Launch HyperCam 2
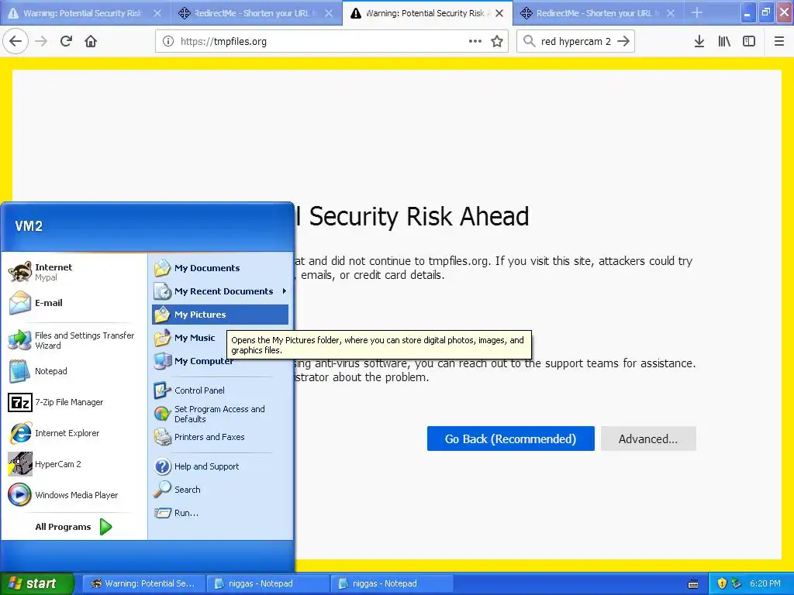Viewport: 794px width, 595px height. pos(74,464)
